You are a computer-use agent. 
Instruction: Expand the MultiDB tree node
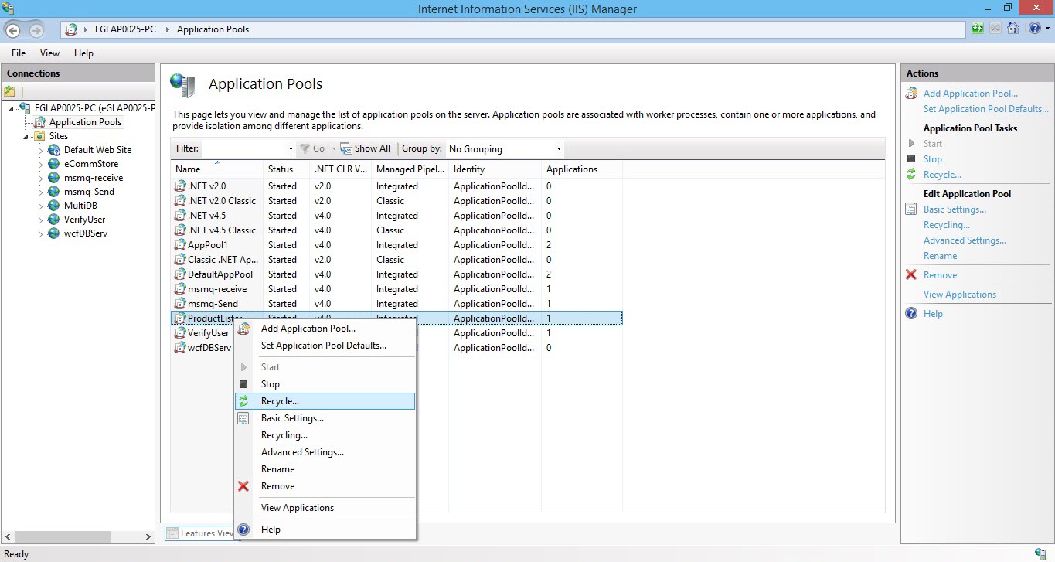point(41,206)
